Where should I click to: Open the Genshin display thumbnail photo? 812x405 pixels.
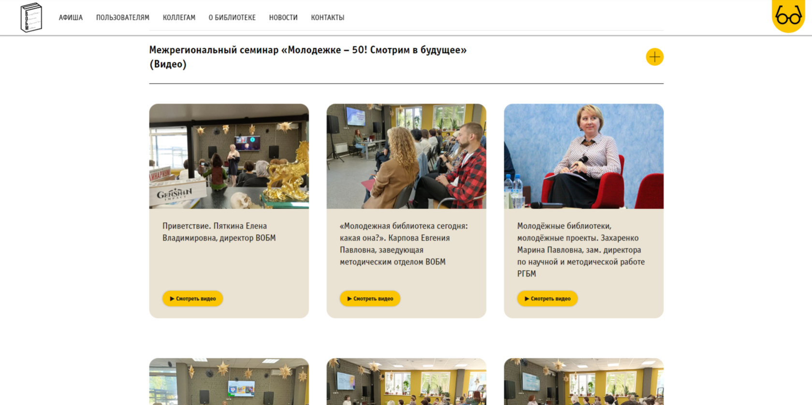click(x=229, y=156)
